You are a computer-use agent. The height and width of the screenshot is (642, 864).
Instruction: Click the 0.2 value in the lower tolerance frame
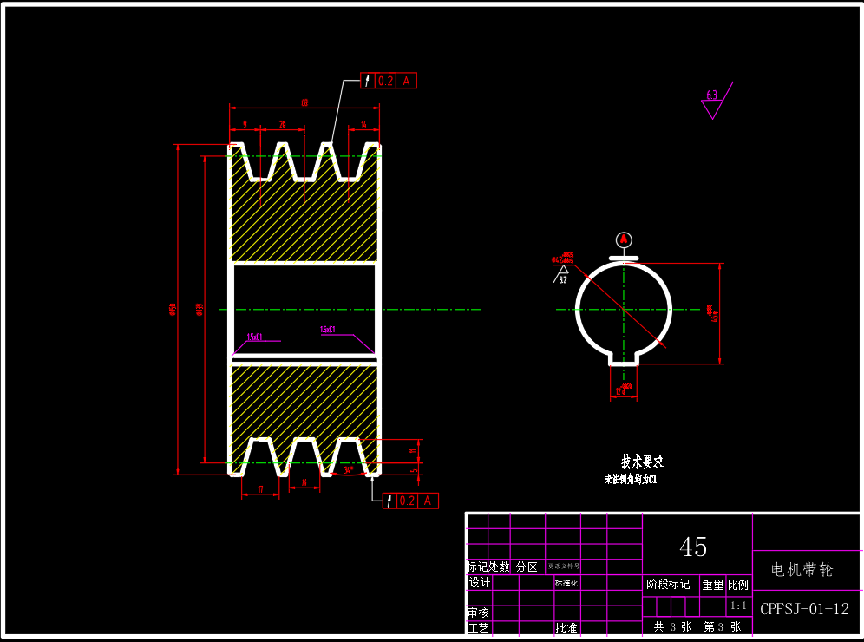[x=407, y=501]
